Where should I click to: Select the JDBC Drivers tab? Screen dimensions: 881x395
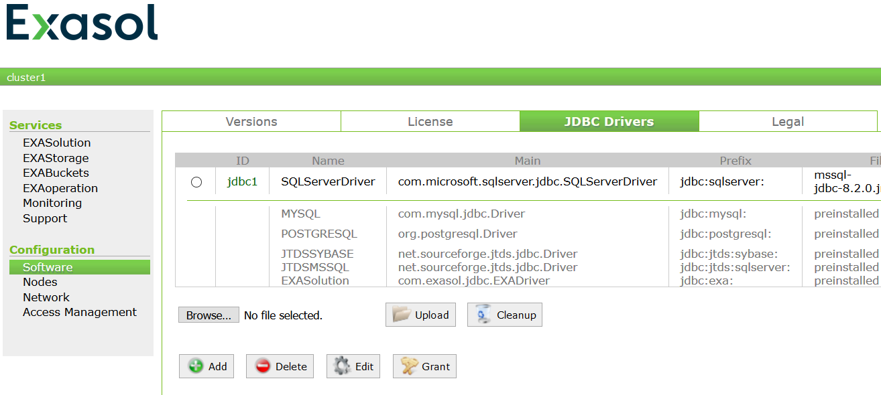point(609,122)
